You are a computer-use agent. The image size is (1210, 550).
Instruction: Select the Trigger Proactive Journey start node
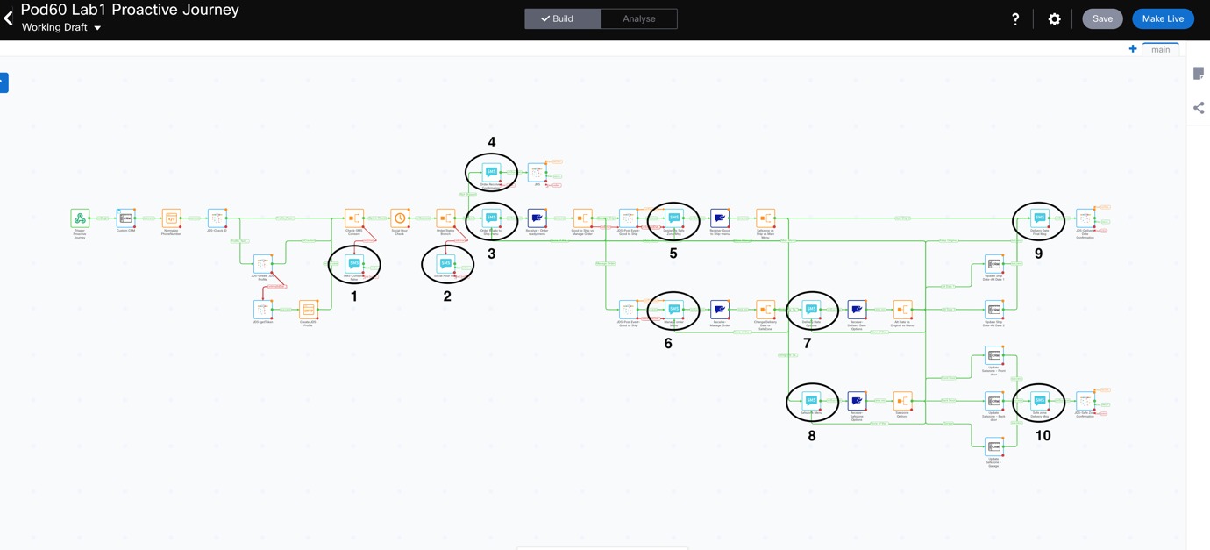(80, 218)
